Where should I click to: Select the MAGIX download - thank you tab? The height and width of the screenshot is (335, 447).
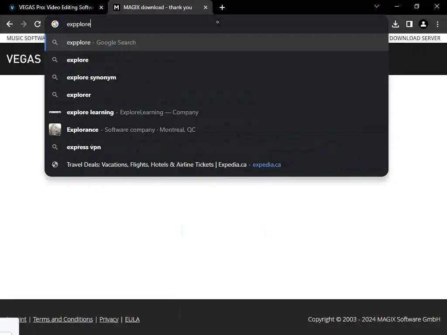160,7
